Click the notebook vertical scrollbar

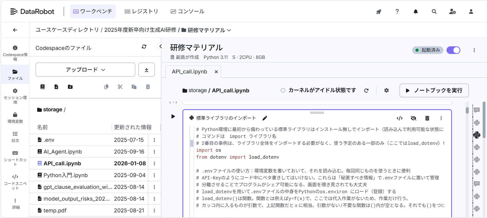[467, 110]
